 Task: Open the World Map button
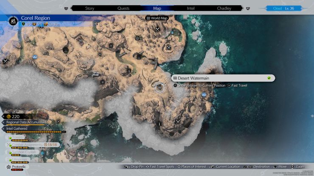point(157,18)
